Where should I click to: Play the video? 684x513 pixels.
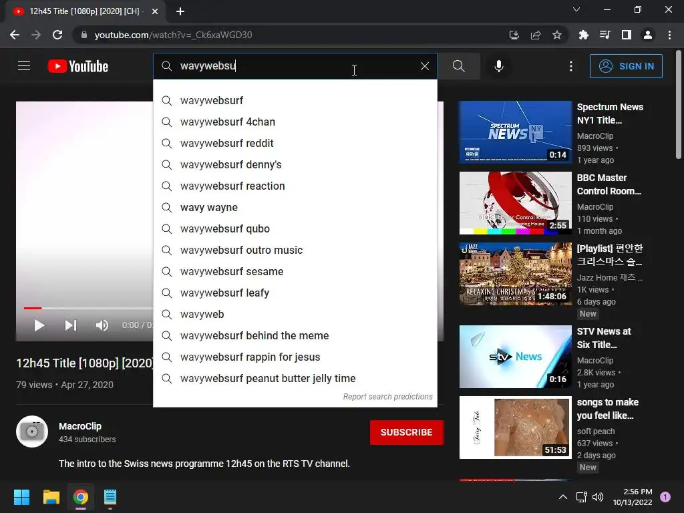pyautogui.click(x=39, y=325)
